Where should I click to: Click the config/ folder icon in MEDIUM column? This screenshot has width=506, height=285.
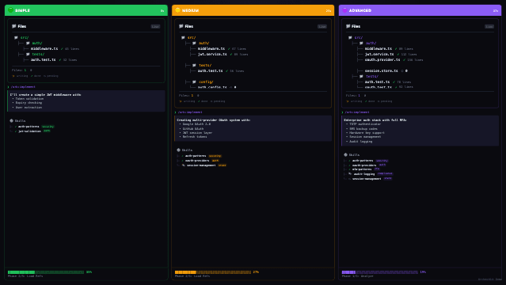pos(194,82)
